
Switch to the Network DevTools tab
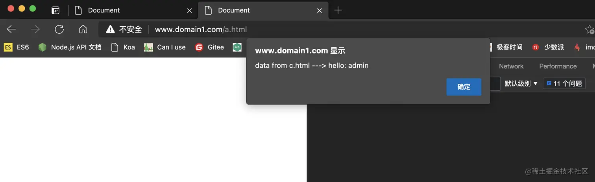coord(511,66)
